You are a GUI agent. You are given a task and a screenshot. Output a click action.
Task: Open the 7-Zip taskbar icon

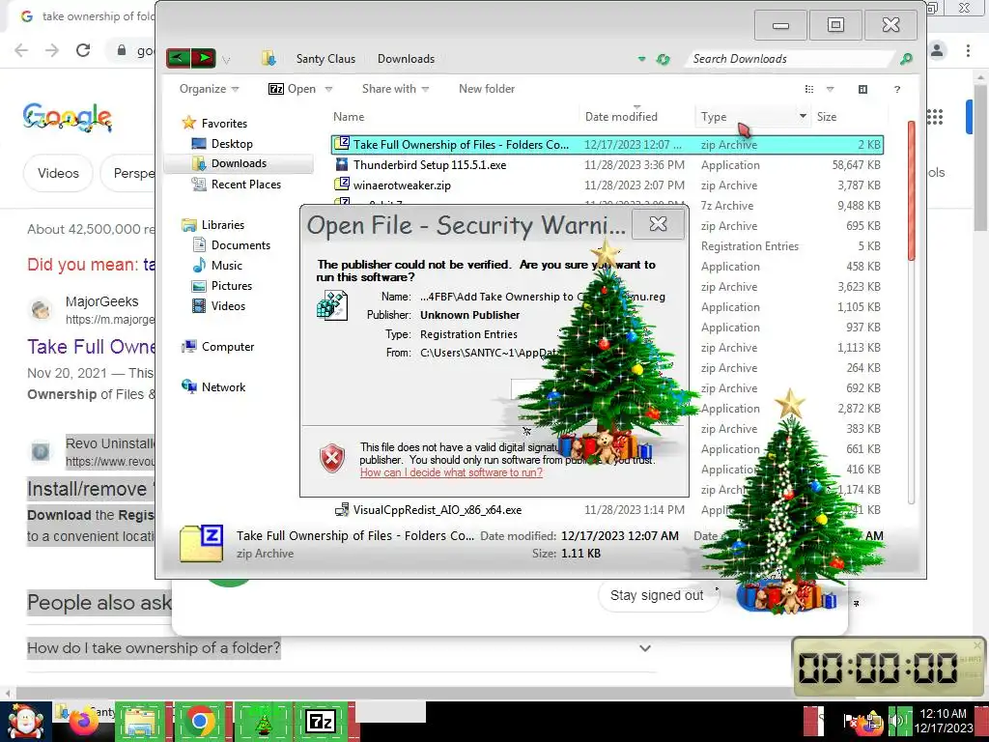[321, 722]
